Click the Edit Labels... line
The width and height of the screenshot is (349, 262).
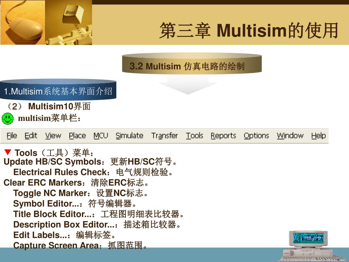tap(64, 235)
